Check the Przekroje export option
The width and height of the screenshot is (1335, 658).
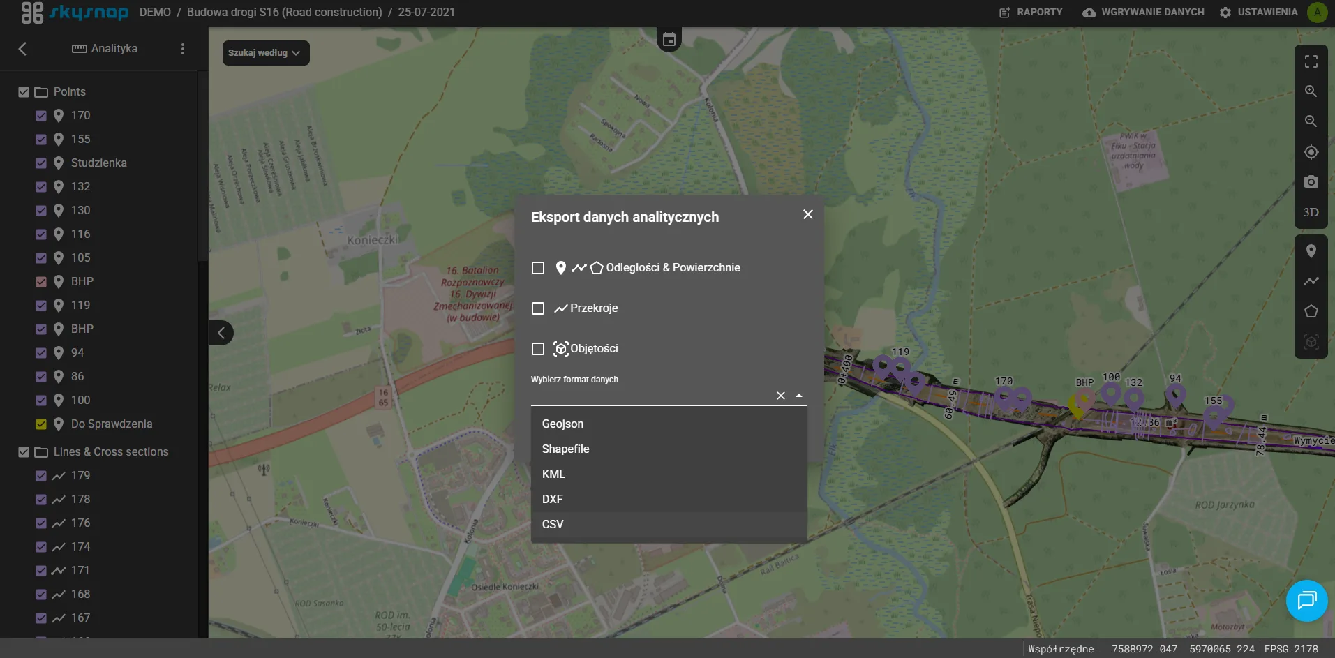tap(538, 308)
